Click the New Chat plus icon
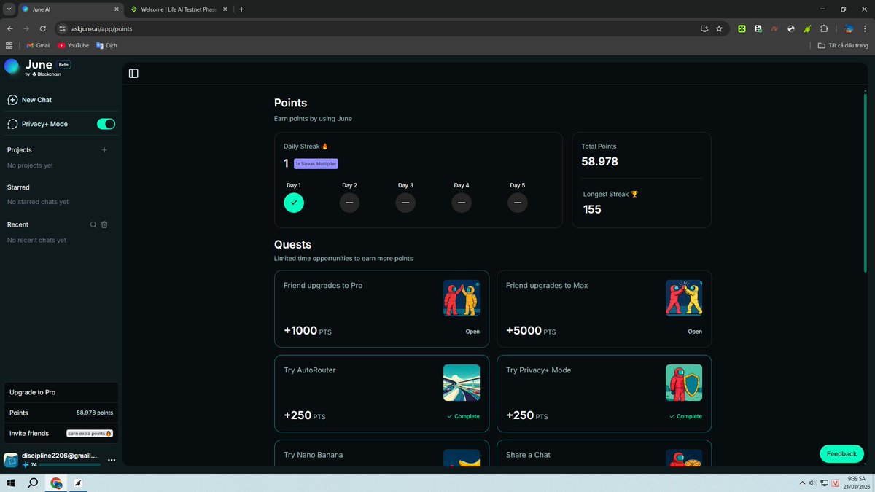The width and height of the screenshot is (875, 492). click(12, 100)
